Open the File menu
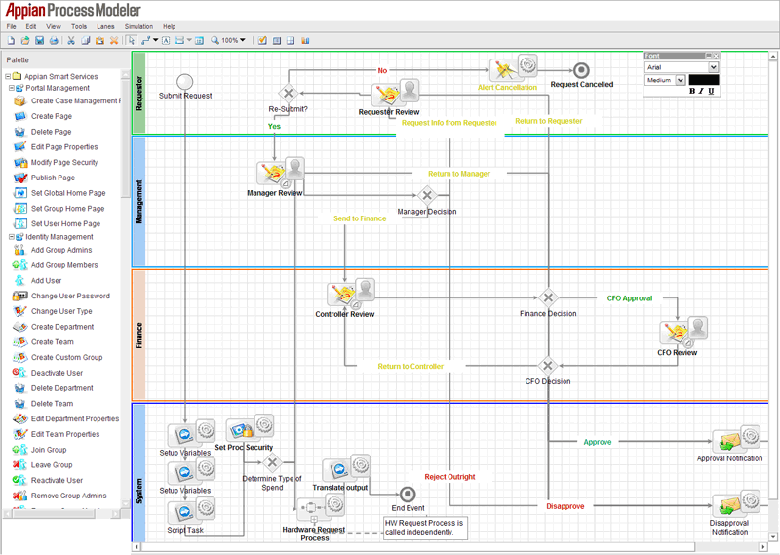Image resolution: width=780 pixels, height=555 pixels. coord(11,27)
